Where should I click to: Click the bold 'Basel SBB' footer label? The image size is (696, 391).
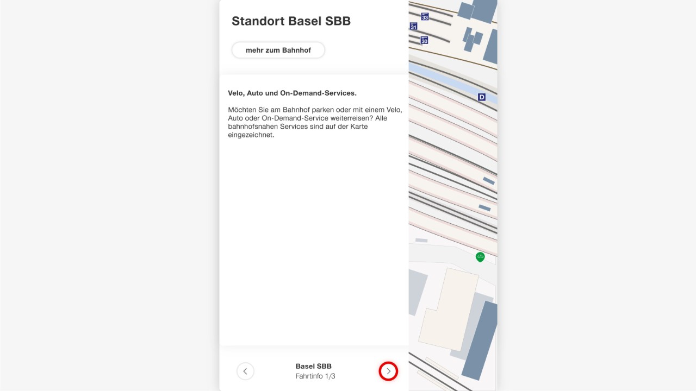point(313,366)
